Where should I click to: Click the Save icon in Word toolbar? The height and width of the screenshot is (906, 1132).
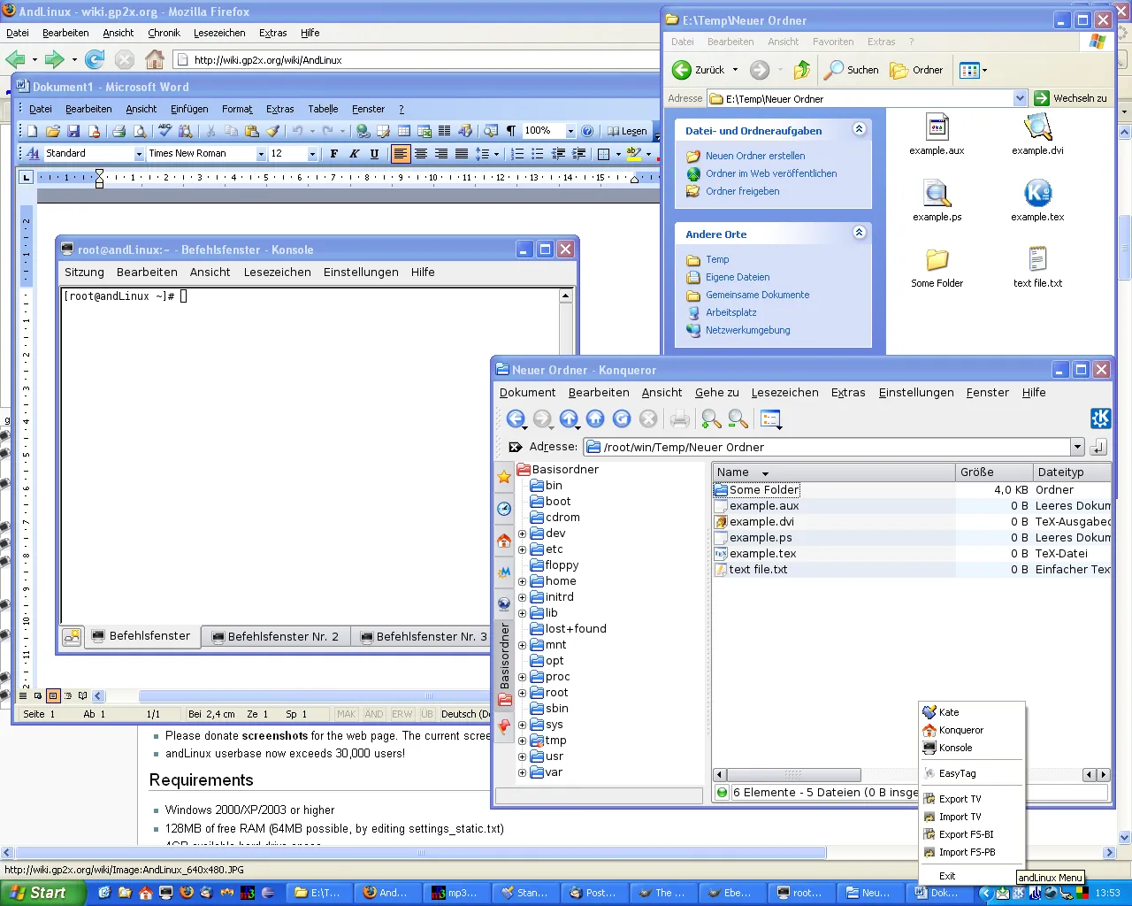73,131
